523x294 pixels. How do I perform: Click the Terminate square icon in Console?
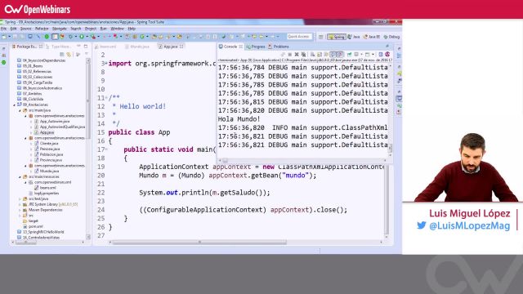click(290, 55)
